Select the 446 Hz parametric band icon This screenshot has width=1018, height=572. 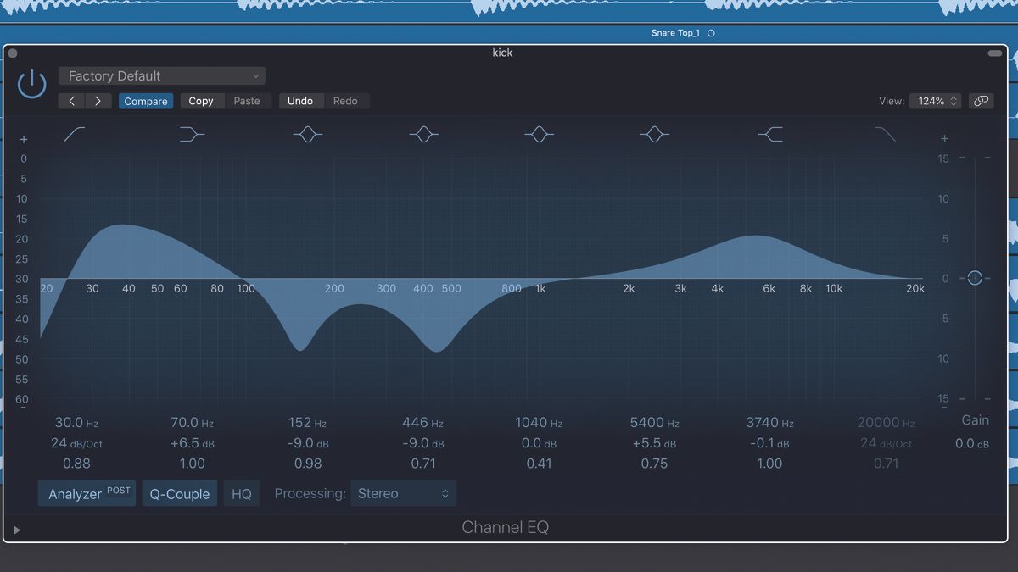click(423, 134)
